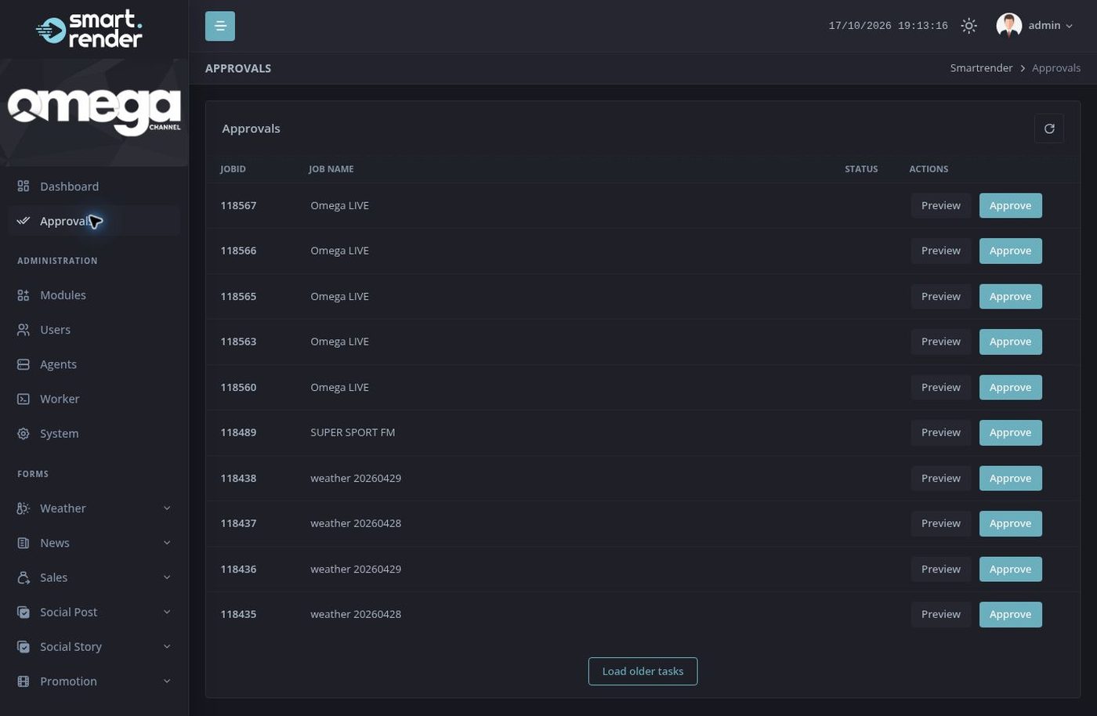Switch theme with the sun icon
The height and width of the screenshot is (716, 1097).
point(969,26)
